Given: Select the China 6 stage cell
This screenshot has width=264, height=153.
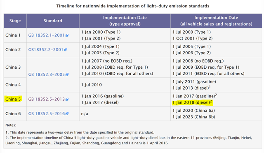Looking at the screenshot, I should tap(15, 114).
